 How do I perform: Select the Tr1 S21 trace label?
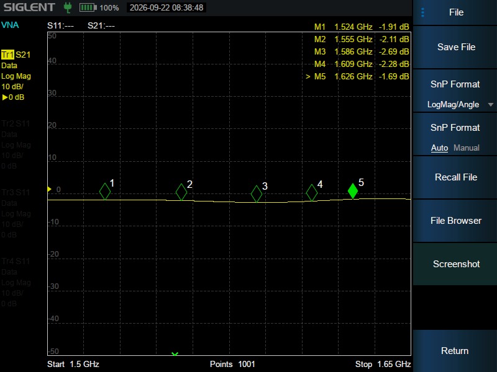point(16,55)
